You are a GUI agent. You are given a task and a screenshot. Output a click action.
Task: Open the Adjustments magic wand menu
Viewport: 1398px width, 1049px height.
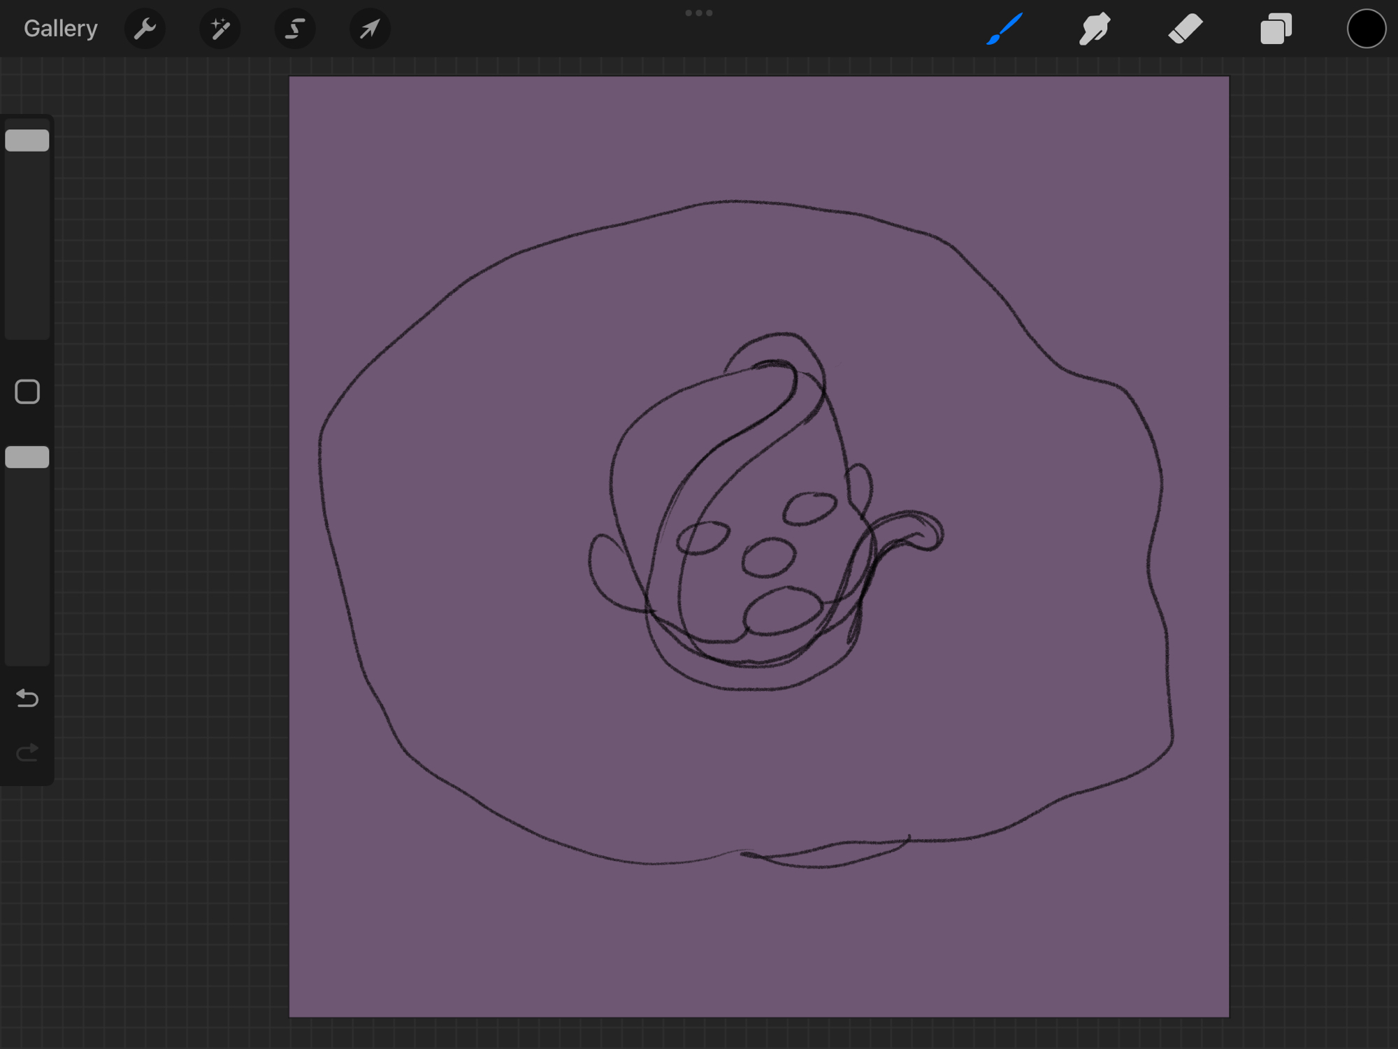pos(219,29)
